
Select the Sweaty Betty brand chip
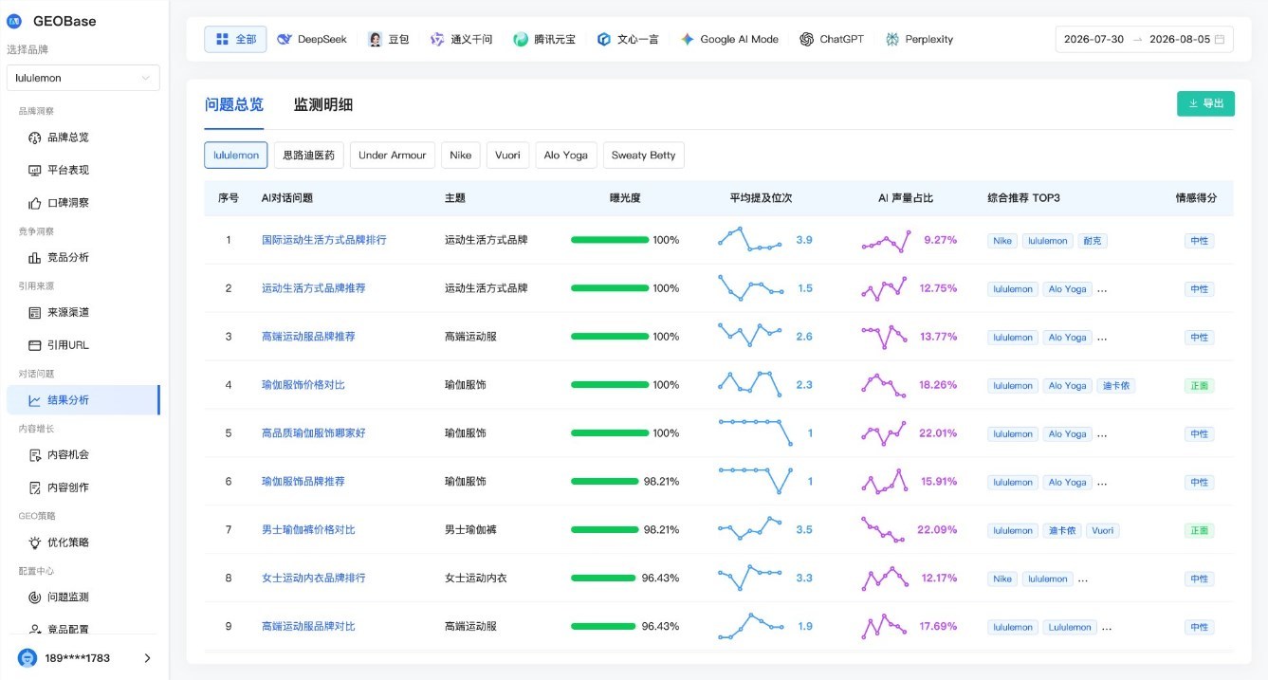pos(644,156)
